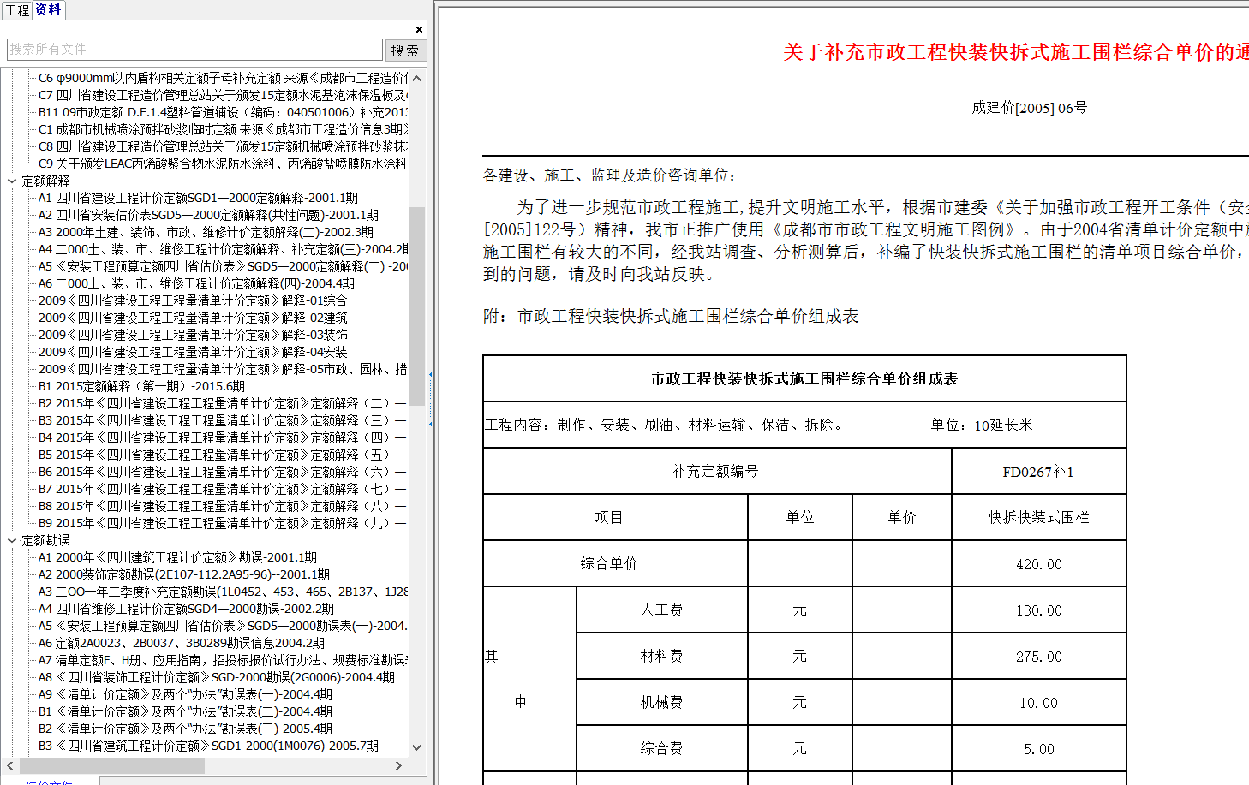Open A9 清单计价定额勘误表(一)-2004.4期
This screenshot has width=1249, height=785.
(x=185, y=694)
